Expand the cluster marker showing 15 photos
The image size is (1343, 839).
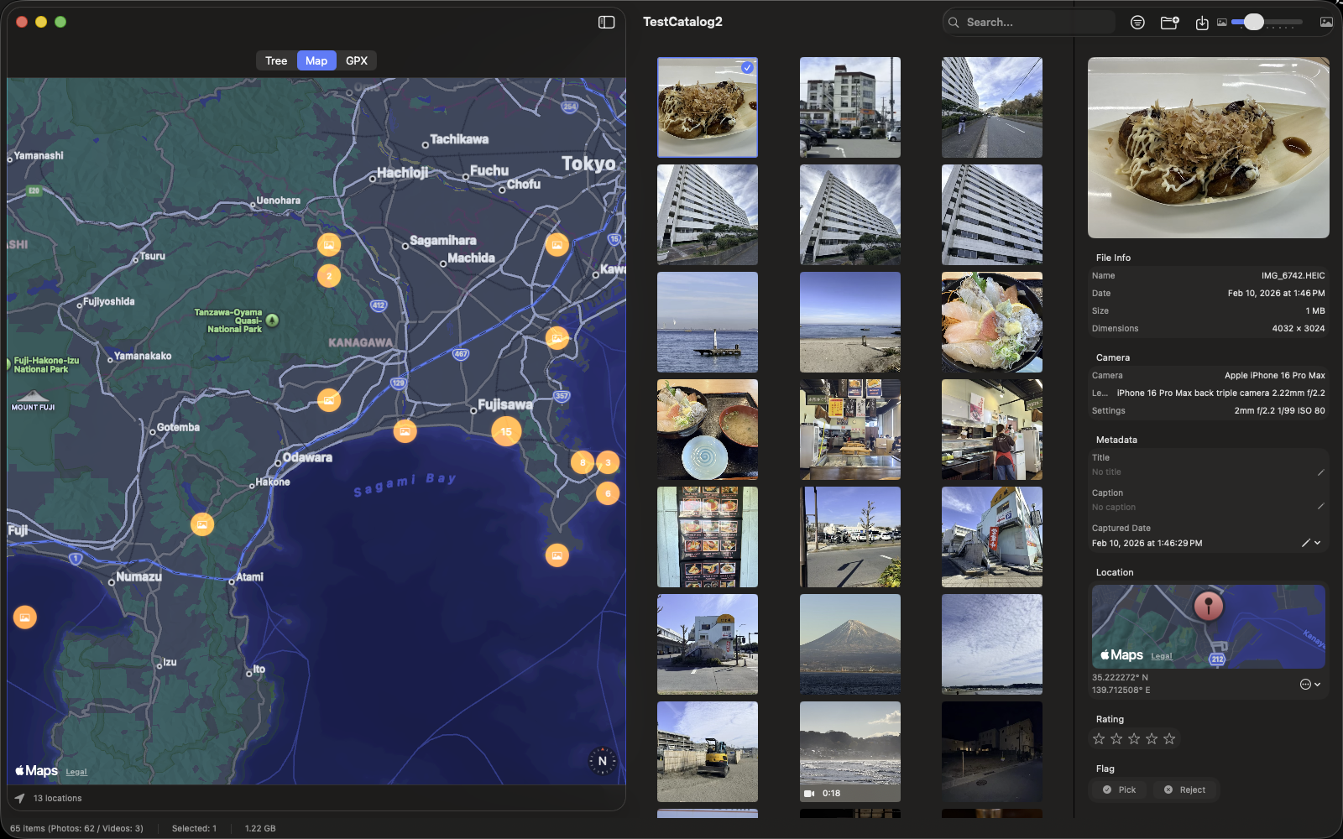coord(506,430)
